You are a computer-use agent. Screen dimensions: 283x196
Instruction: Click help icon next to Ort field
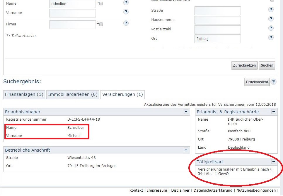click(x=271, y=38)
